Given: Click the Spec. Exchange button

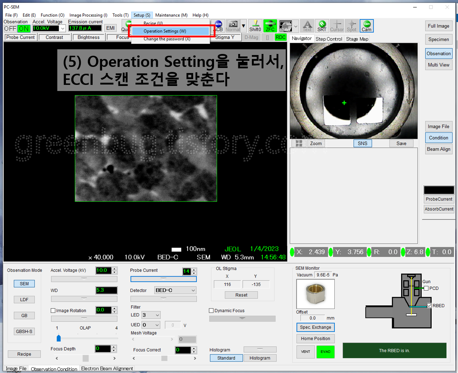Looking at the screenshot, I should 315,327.
